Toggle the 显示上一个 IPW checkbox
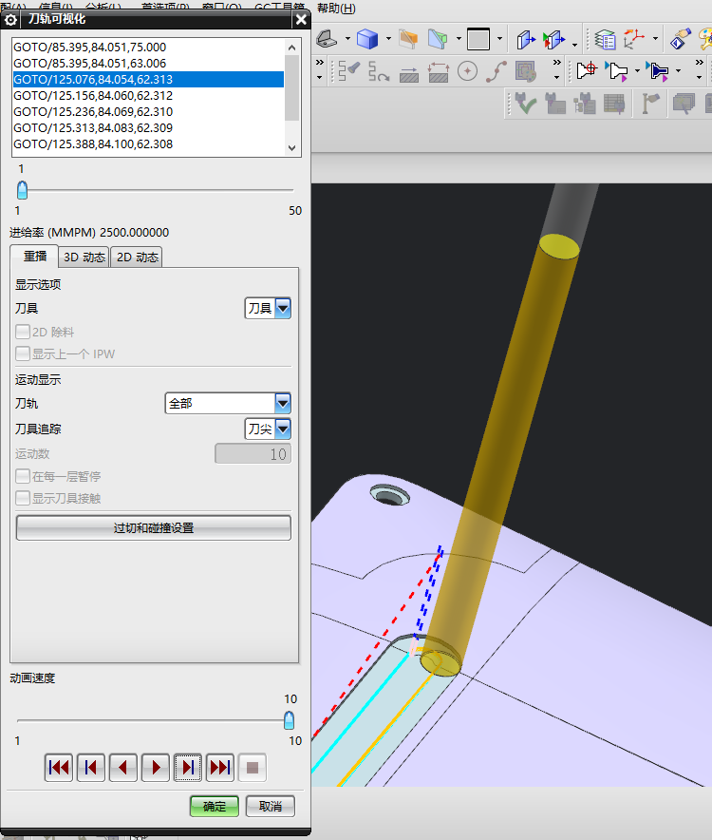Viewport: 712px width, 840px height. click(23, 353)
